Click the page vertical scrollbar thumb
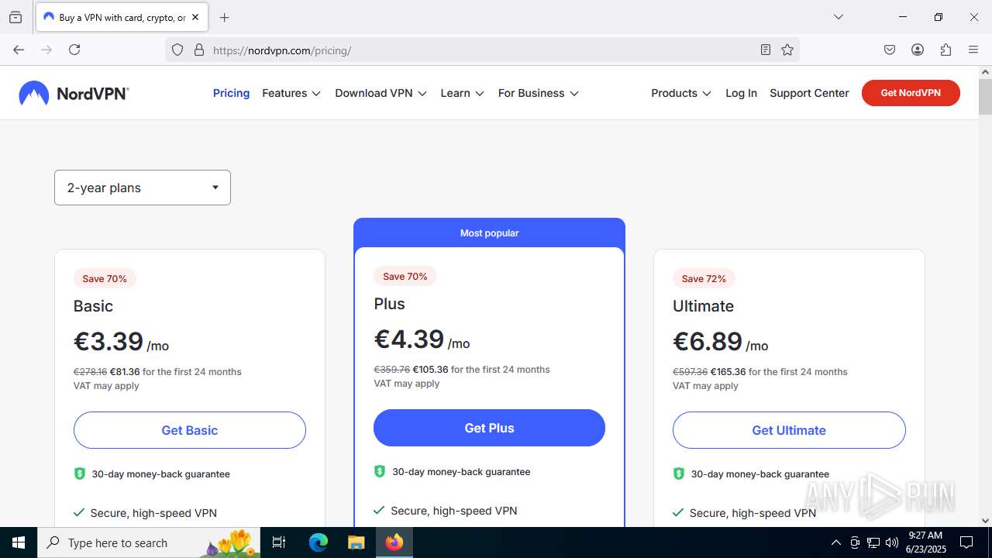Image resolution: width=992 pixels, height=558 pixels. pyautogui.click(x=985, y=97)
